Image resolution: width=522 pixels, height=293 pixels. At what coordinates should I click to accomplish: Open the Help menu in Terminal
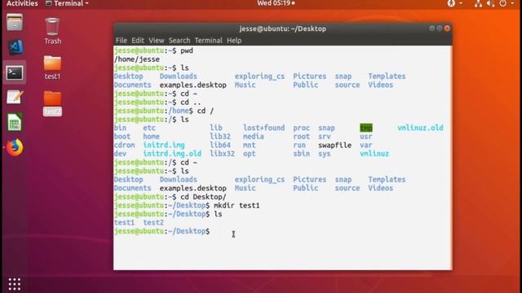pos(234,40)
